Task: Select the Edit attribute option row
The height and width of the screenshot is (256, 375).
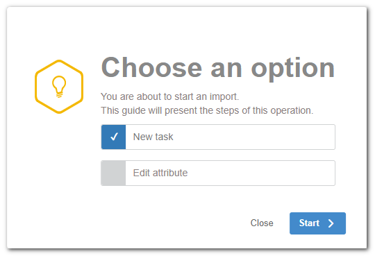Action: 218,173
